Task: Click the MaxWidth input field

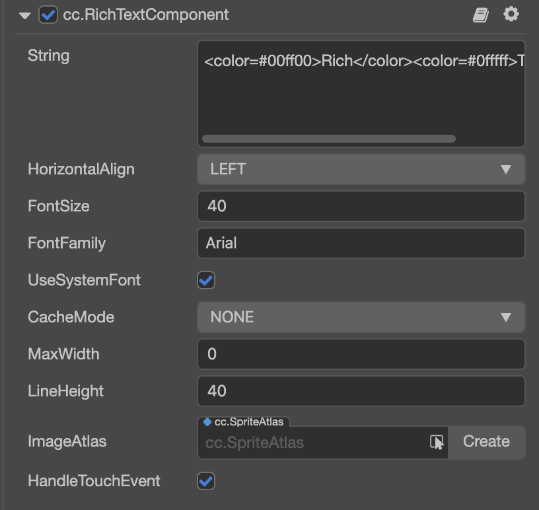Action: [361, 354]
